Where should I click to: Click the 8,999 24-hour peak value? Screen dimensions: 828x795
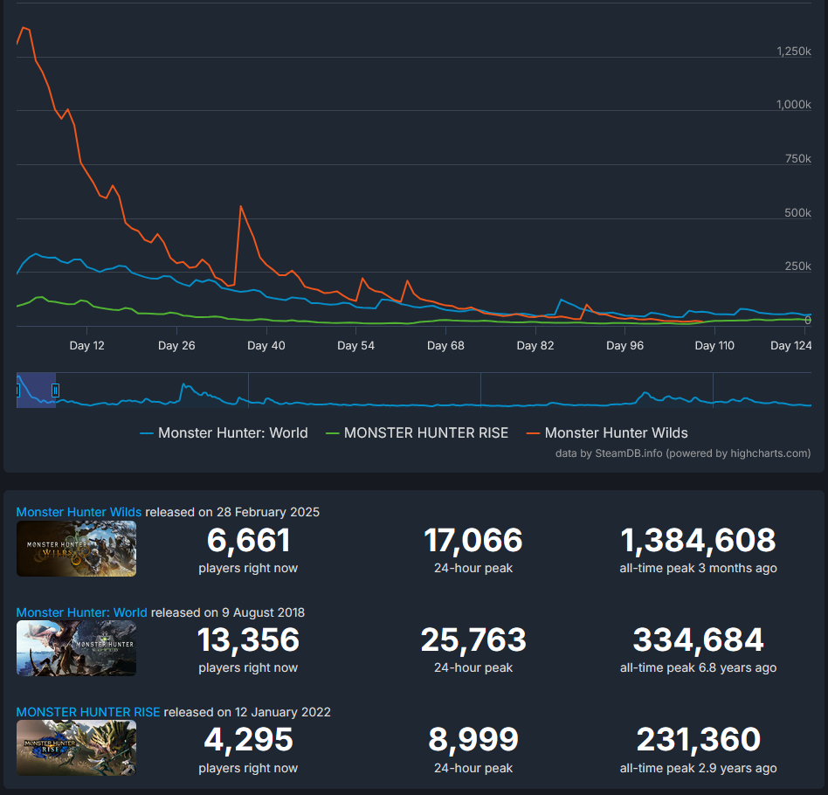coord(473,740)
